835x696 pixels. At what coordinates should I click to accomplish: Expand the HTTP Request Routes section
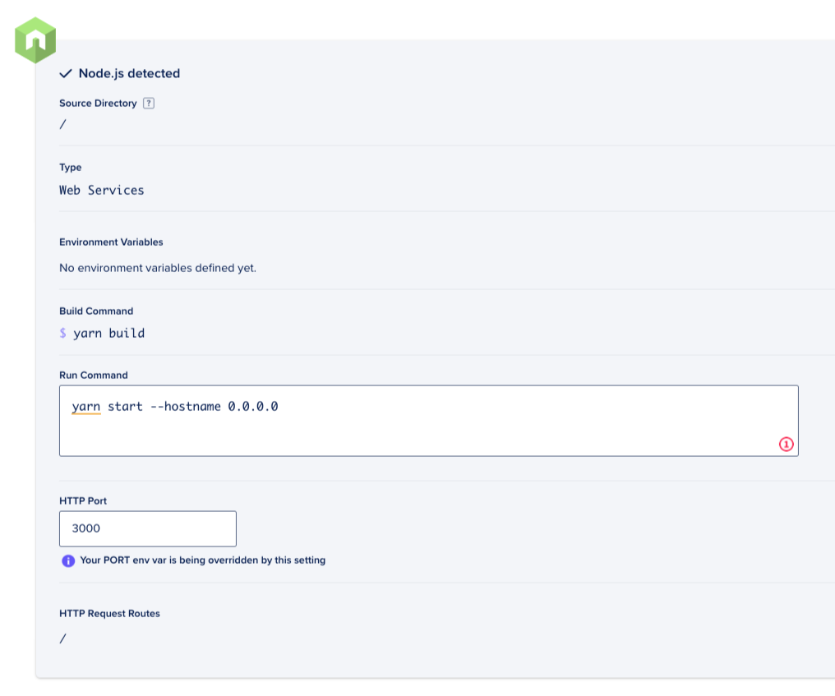click(108, 614)
